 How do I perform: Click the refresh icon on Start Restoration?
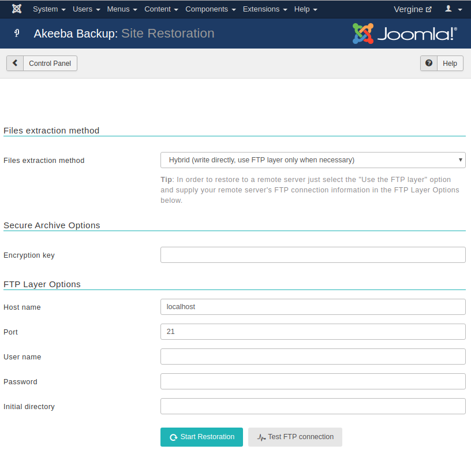coord(173,437)
